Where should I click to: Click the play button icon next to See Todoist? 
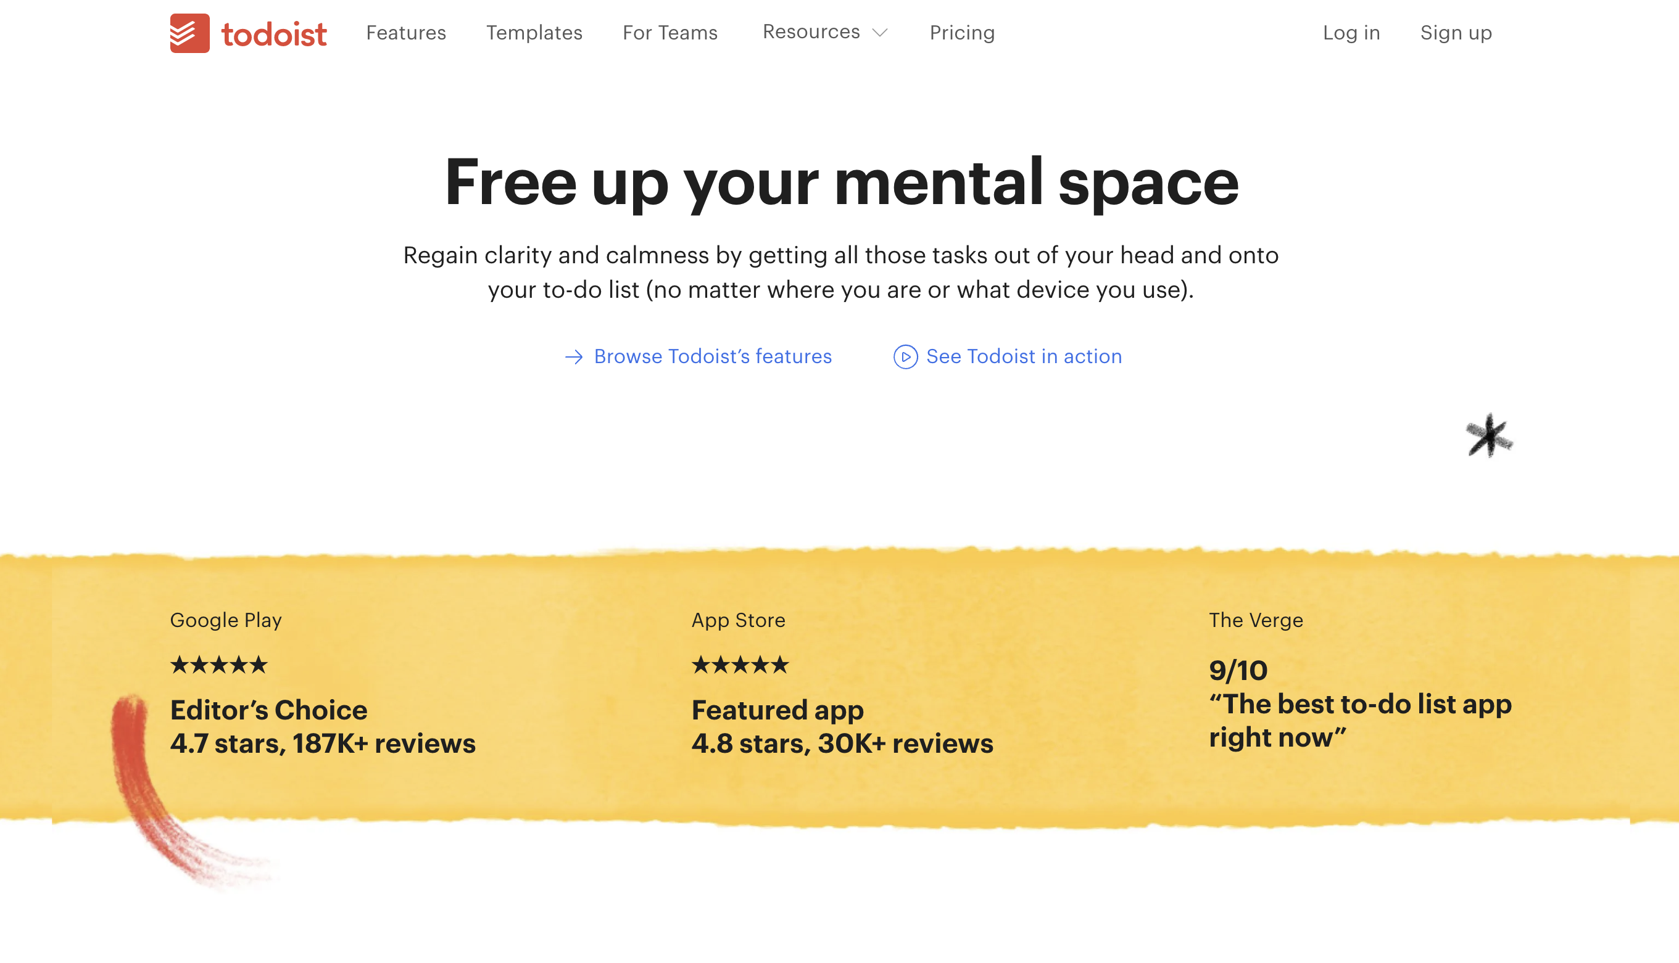pos(905,356)
